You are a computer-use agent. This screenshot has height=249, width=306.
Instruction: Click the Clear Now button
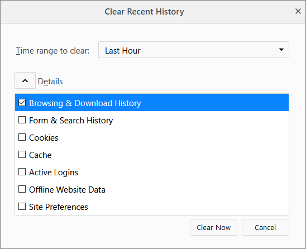coord(213,227)
